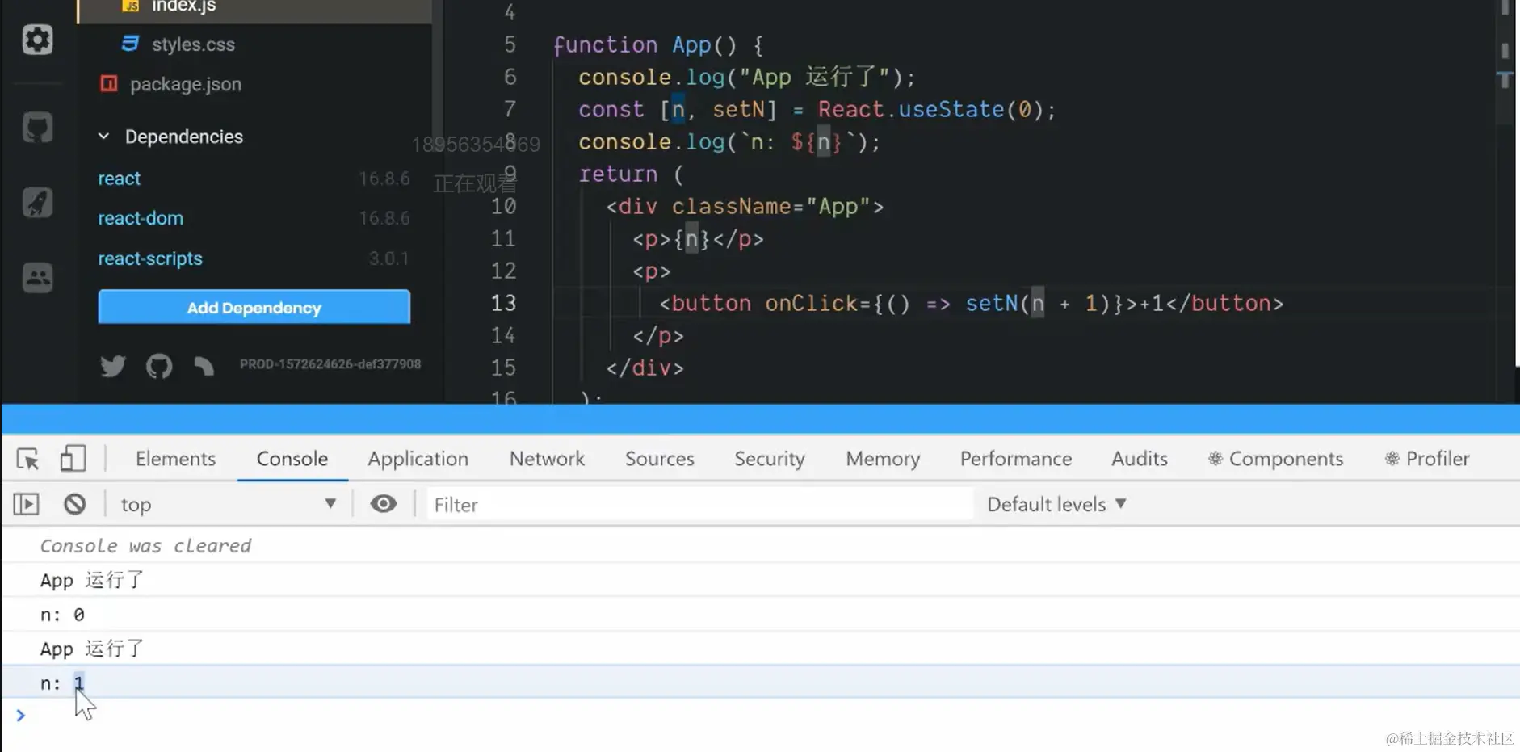
Task: Click the Add Dependency button
Action: point(254,307)
